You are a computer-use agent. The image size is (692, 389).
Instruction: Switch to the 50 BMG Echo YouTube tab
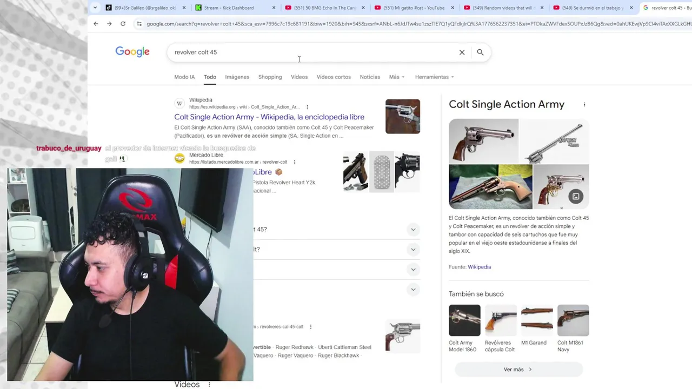(x=324, y=8)
